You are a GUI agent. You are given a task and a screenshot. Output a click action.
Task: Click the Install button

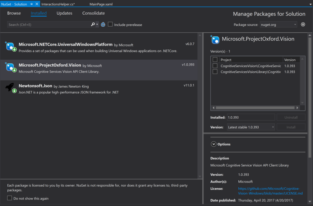click(x=291, y=127)
